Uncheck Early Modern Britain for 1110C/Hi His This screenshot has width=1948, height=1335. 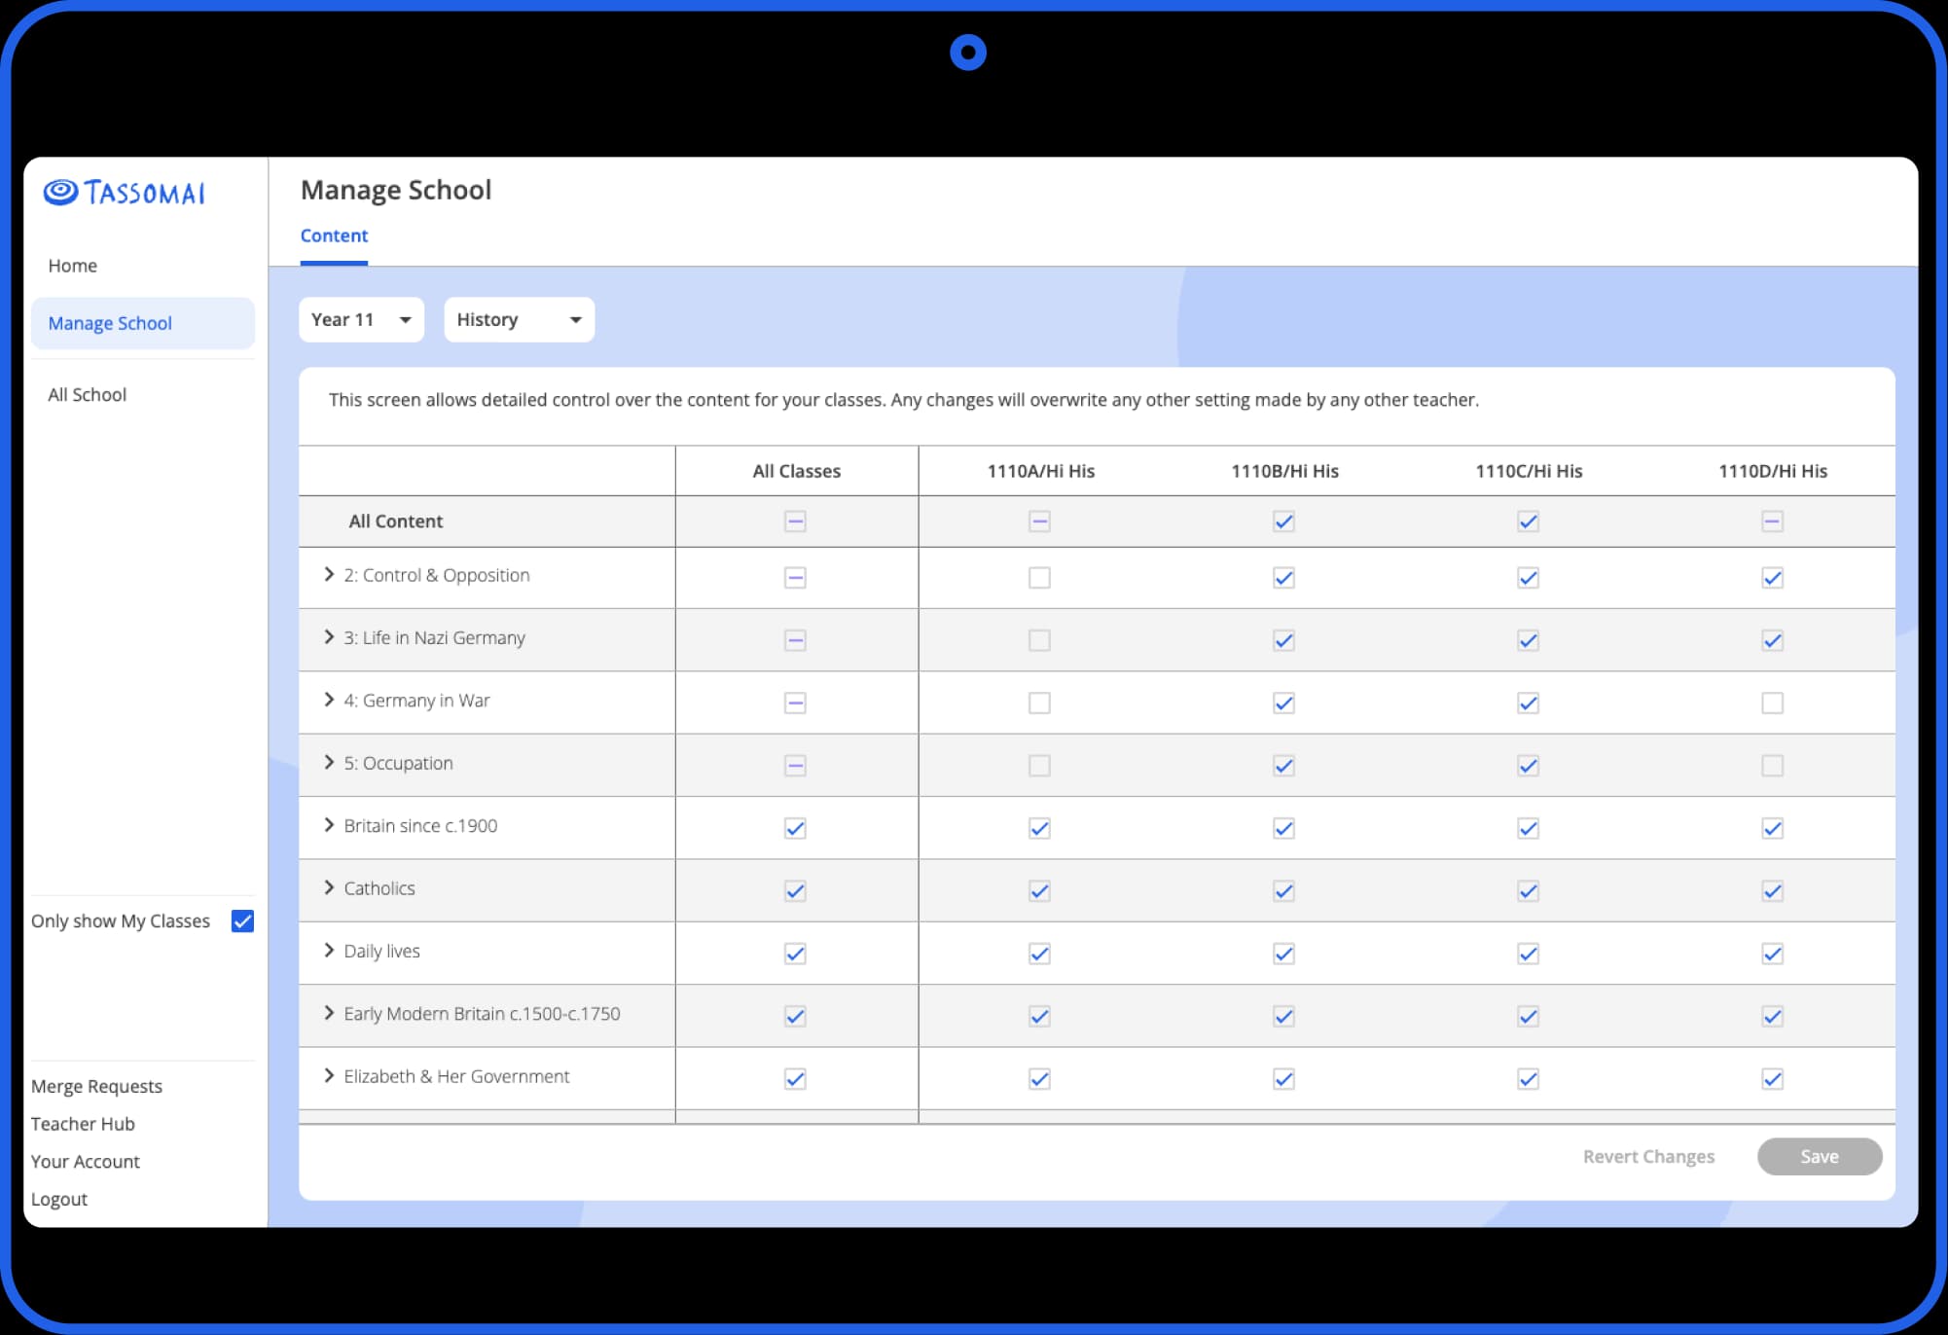[x=1528, y=1017]
